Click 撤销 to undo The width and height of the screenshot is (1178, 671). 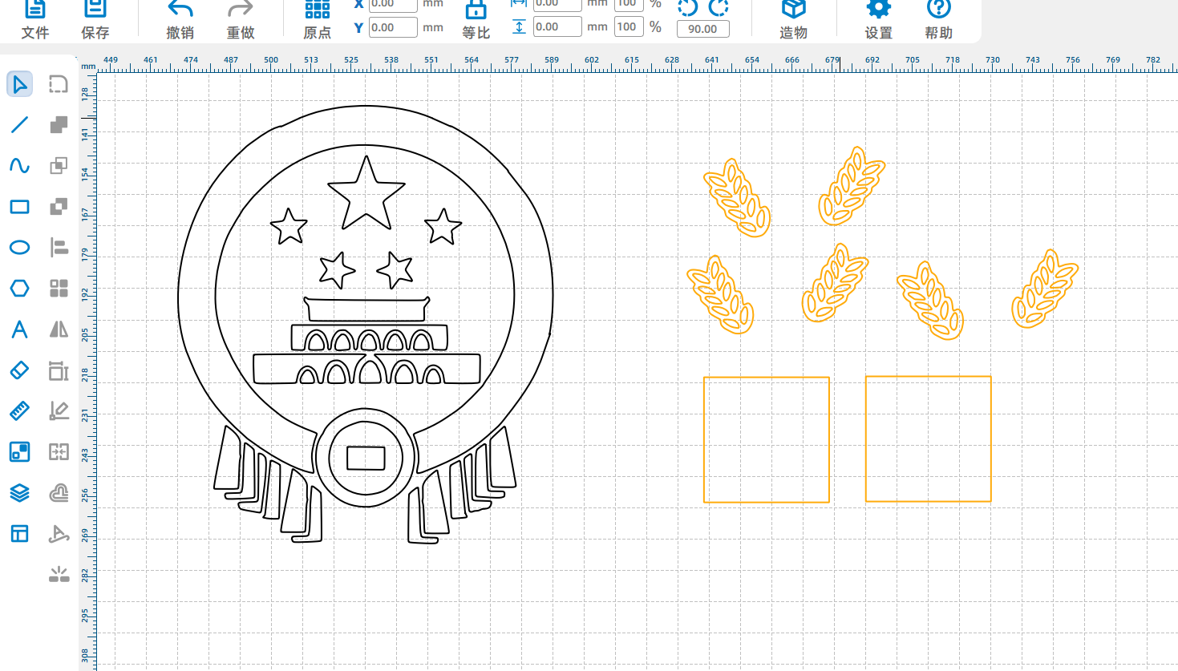(x=180, y=19)
